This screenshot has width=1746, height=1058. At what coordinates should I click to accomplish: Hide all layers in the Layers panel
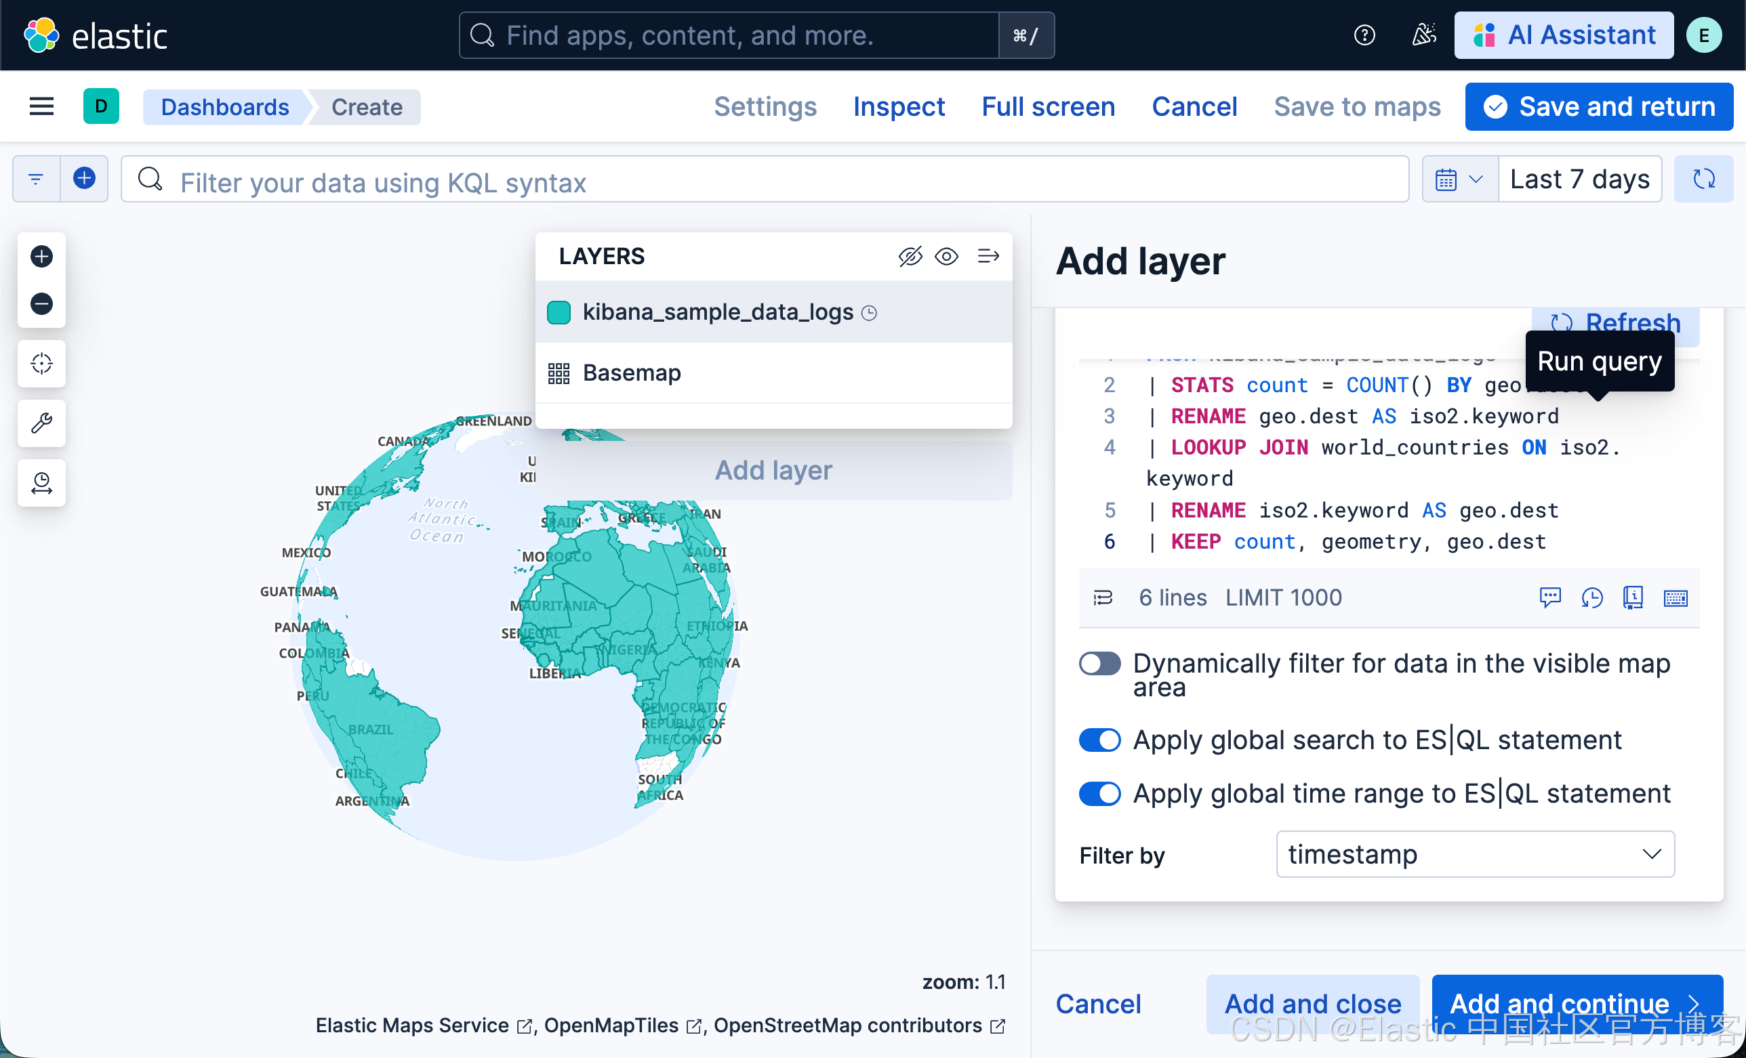tap(910, 256)
